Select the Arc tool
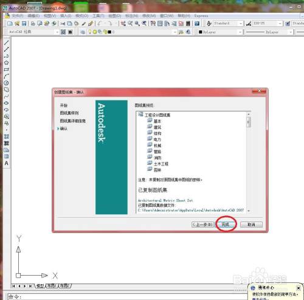This screenshot has height=300, width=304. pos(7,76)
